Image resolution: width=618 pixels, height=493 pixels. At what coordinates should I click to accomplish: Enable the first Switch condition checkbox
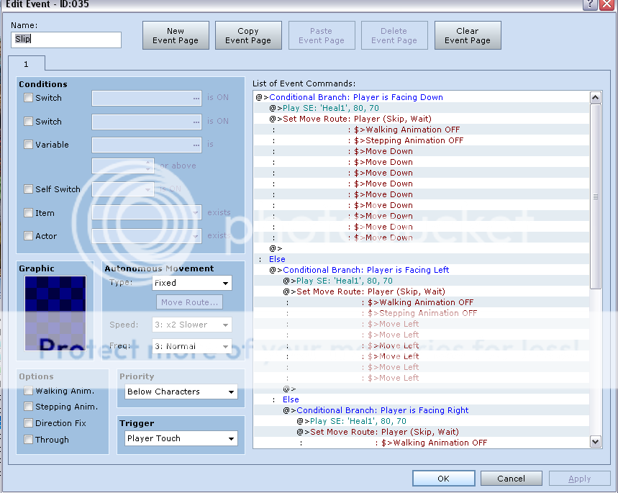29,98
